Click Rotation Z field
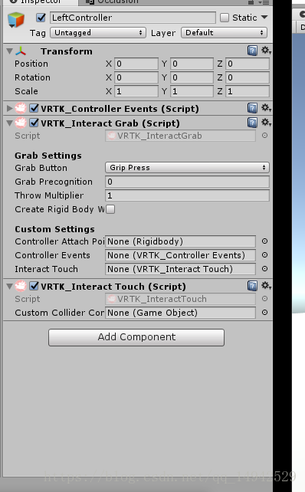This screenshot has height=492, width=305. coord(248,77)
